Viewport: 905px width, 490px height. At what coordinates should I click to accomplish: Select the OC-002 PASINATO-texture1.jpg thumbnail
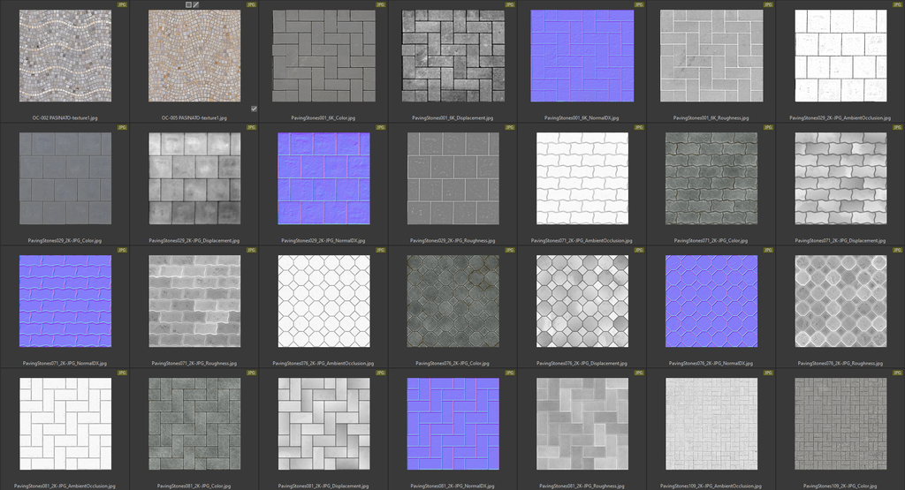[x=65, y=55]
